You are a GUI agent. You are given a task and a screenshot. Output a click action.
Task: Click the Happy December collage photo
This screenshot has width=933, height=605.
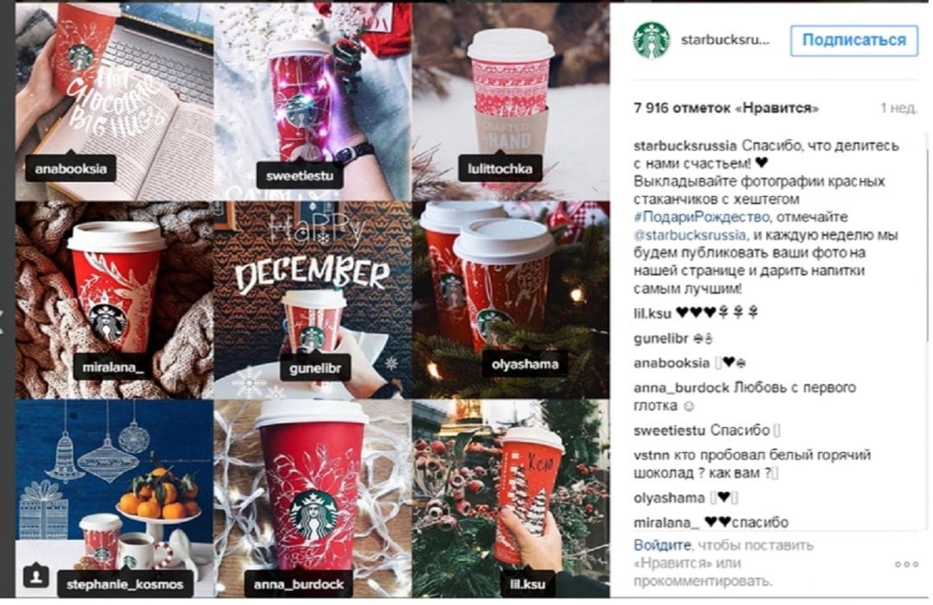pyautogui.click(x=313, y=300)
